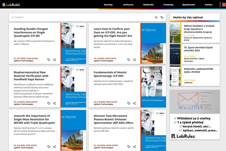Click the tag filter icon in search bar
226x151 pixels.
(x=162, y=17)
